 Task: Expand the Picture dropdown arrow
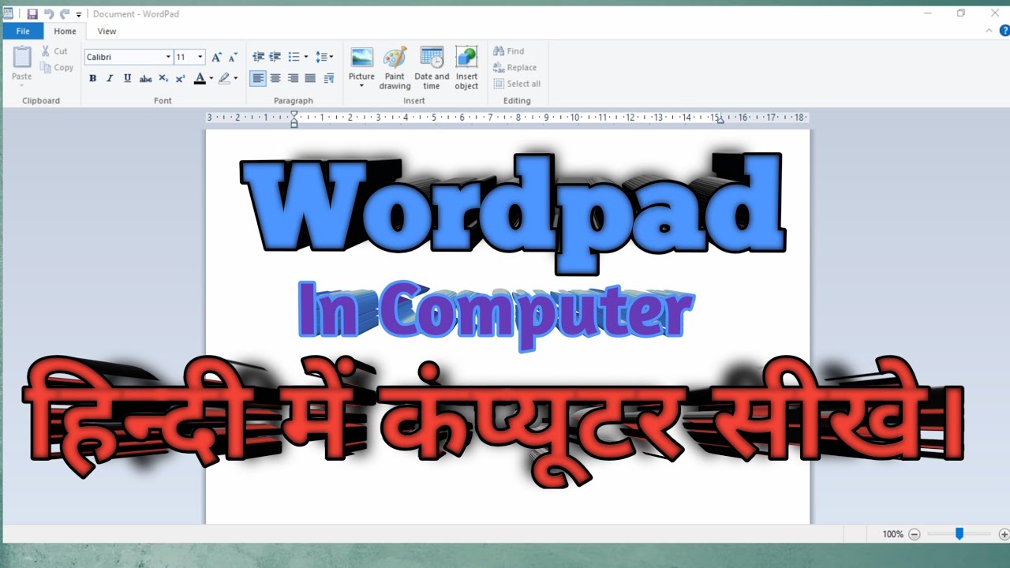[x=361, y=86]
